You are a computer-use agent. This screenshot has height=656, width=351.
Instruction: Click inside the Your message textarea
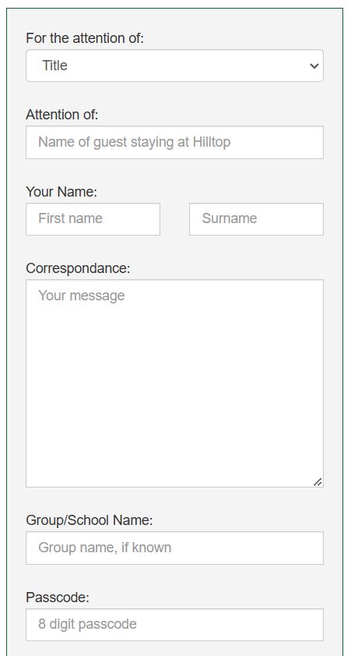174,383
